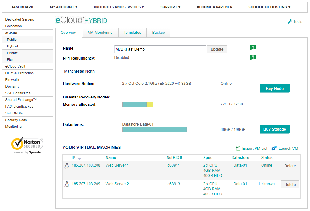Click the Export VM List link
310x211 pixels.
(255, 148)
